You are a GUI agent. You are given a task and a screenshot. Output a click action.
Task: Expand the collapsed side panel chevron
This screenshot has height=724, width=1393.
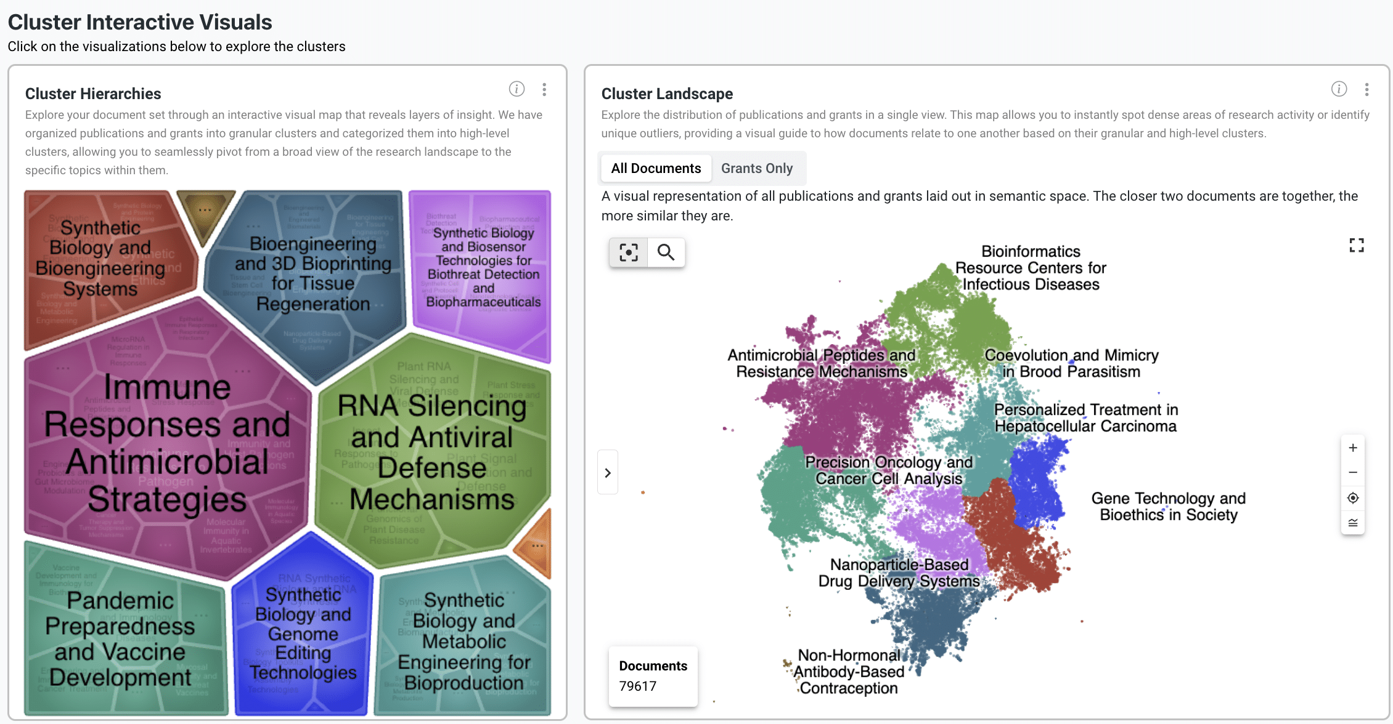pos(608,473)
